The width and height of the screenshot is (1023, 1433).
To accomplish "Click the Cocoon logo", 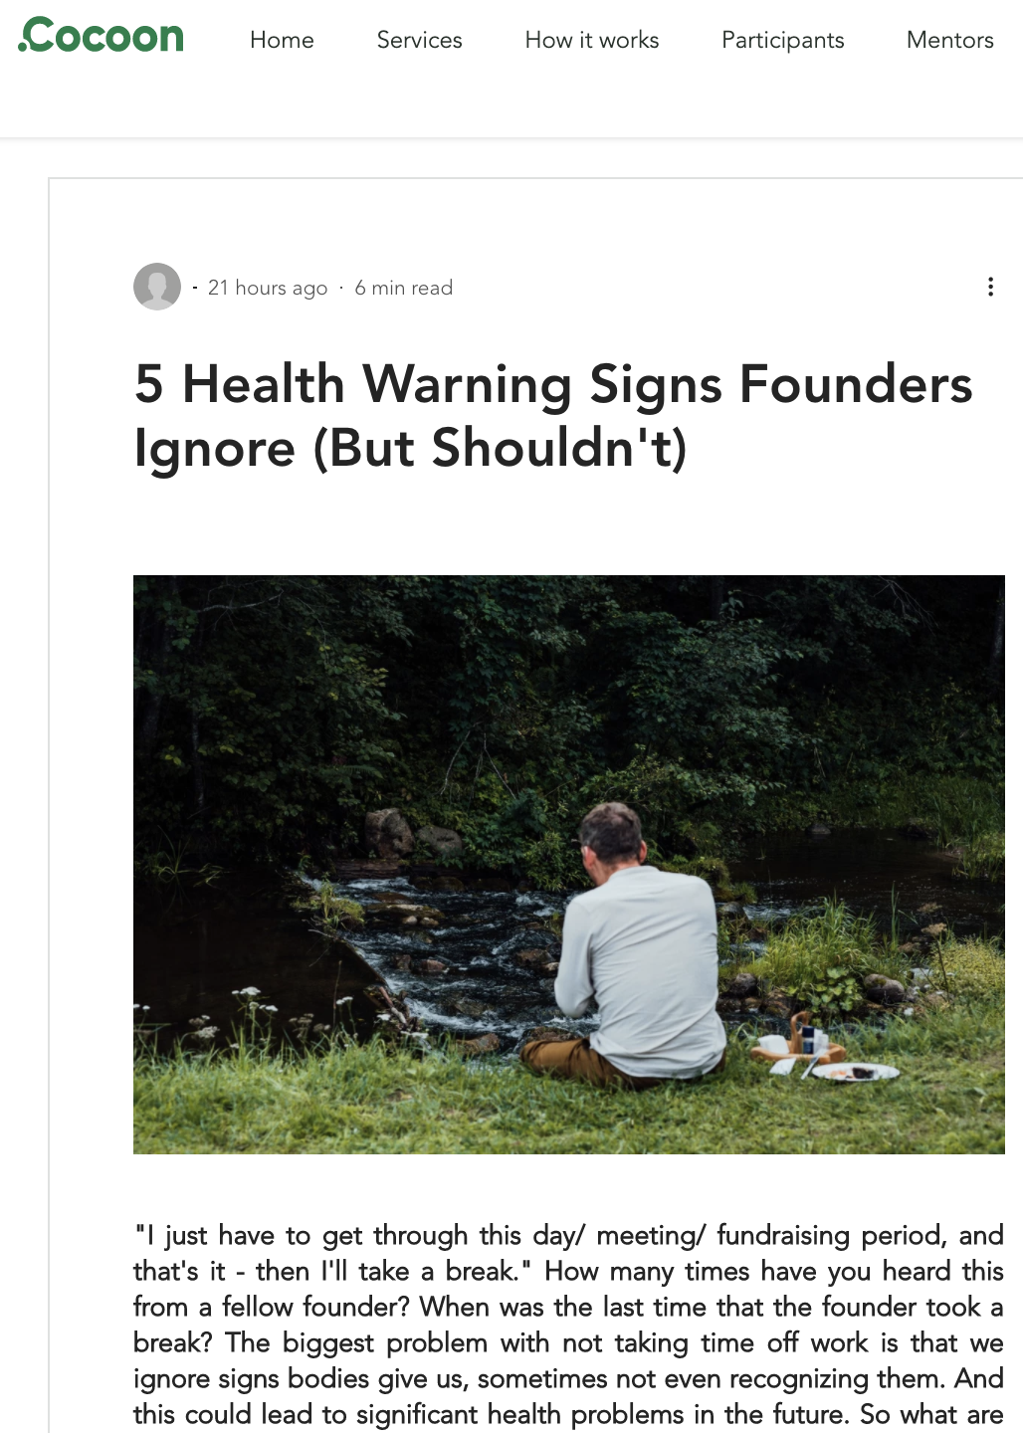I will pos(102,36).
